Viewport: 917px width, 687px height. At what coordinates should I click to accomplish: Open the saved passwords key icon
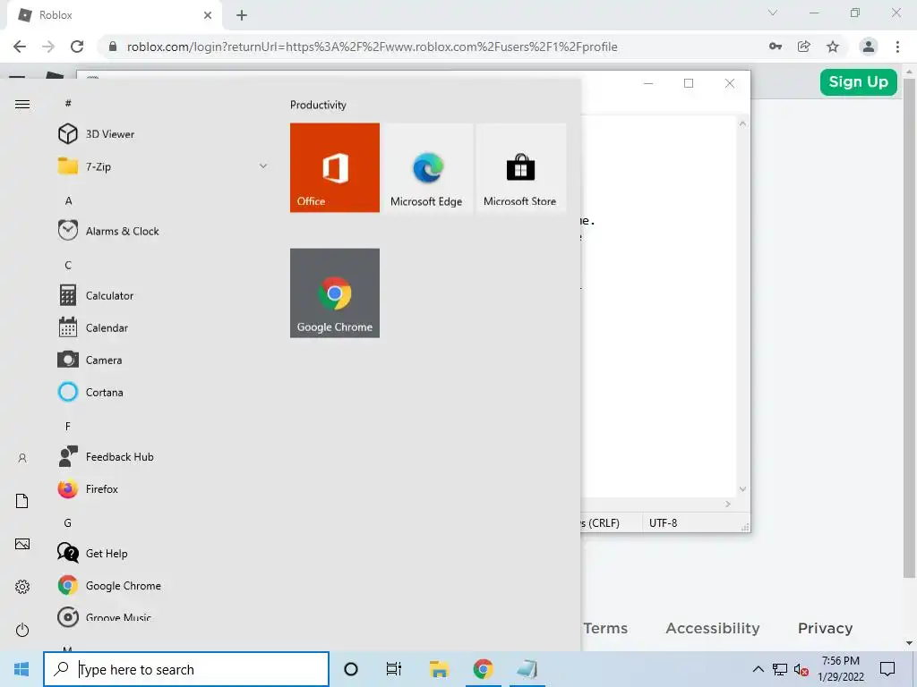(776, 47)
